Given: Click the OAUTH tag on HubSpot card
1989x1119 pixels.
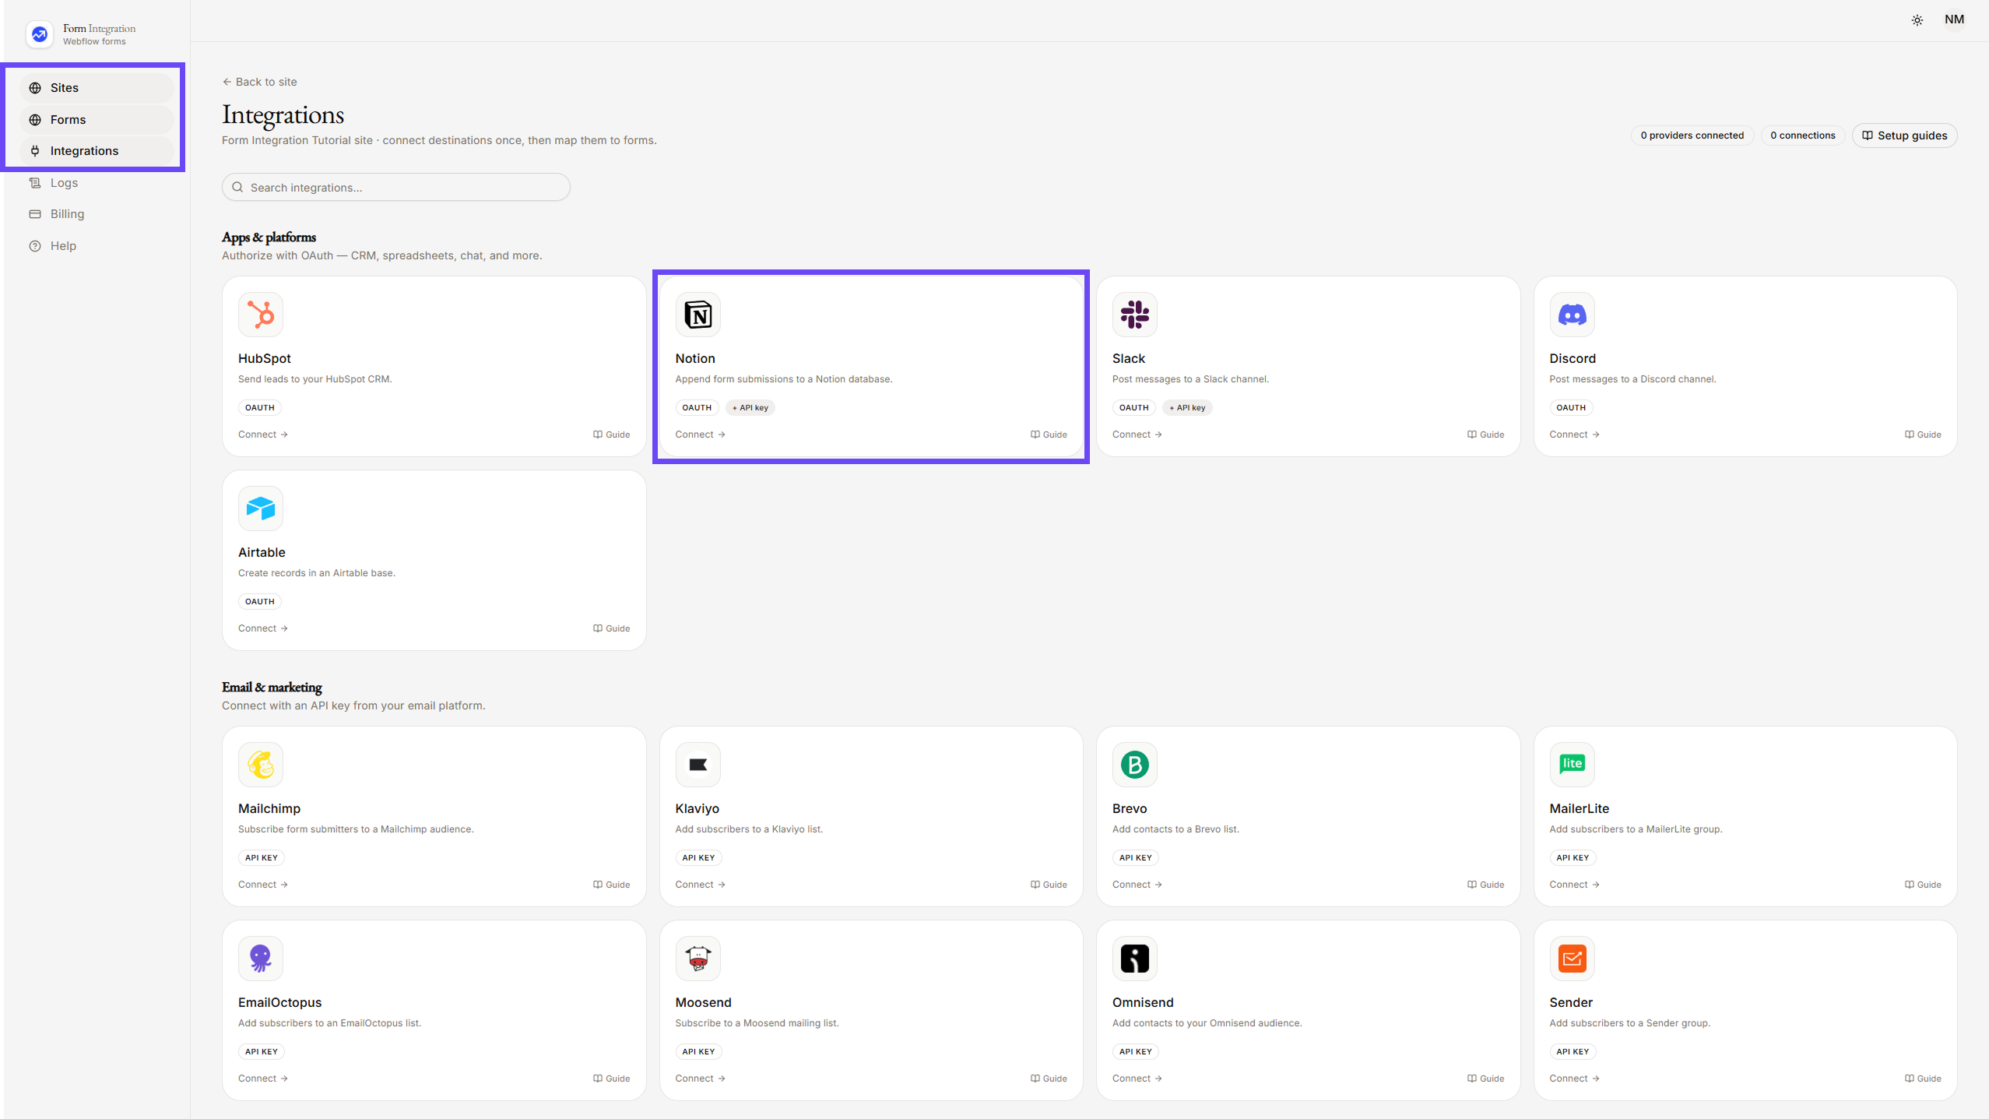Looking at the screenshot, I should 260,408.
